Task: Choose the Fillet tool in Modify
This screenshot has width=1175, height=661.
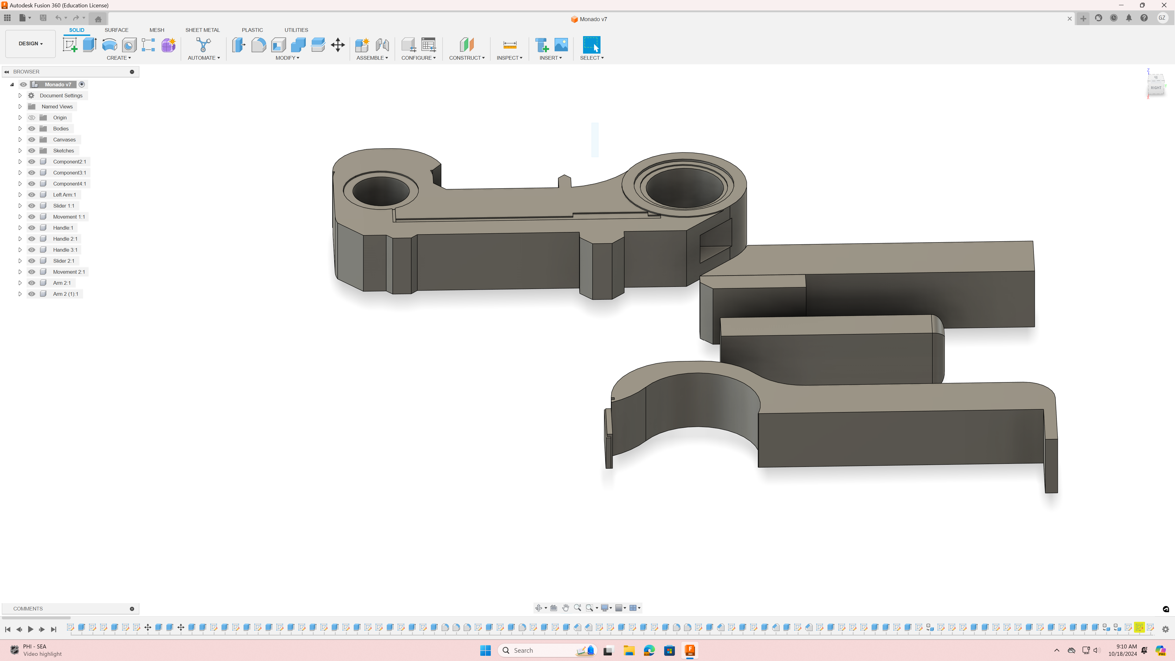Action: pyautogui.click(x=259, y=45)
